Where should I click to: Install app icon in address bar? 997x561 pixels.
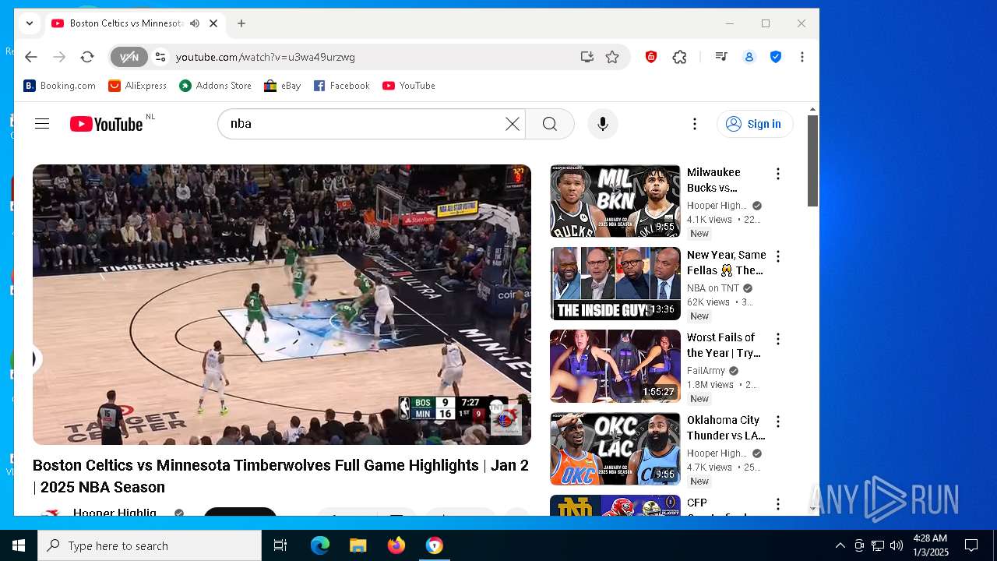[x=587, y=57]
